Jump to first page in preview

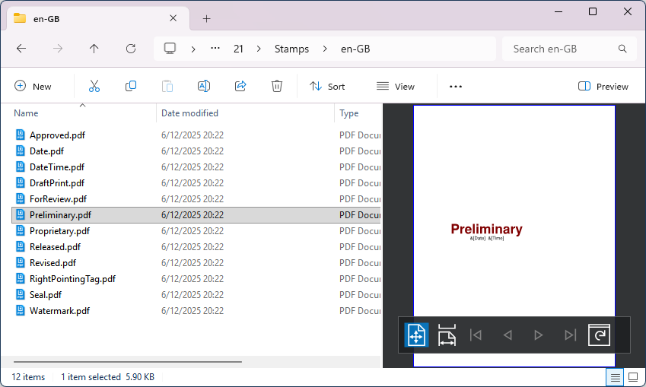476,335
